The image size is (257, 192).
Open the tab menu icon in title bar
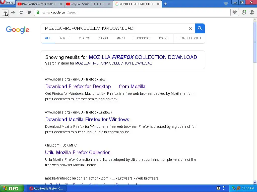[x=226, y=4]
